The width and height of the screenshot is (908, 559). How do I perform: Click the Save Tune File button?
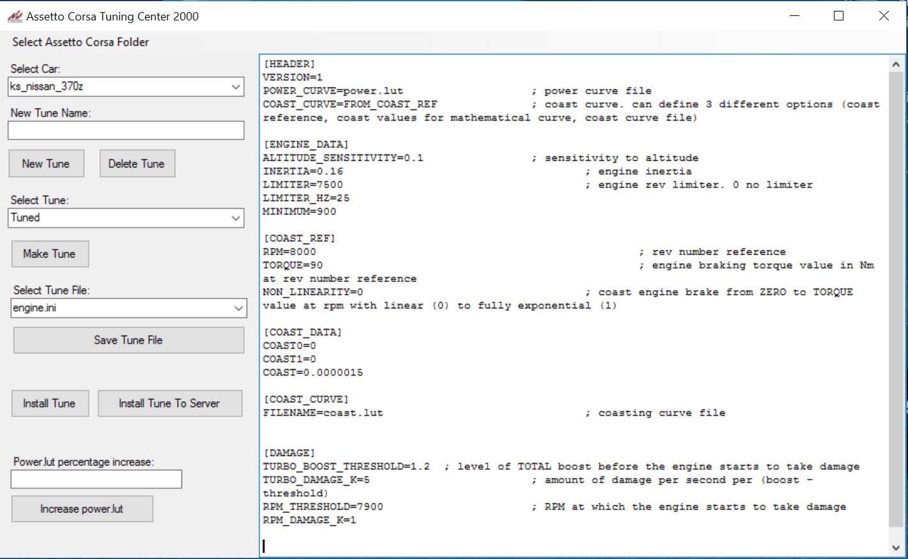click(x=128, y=340)
